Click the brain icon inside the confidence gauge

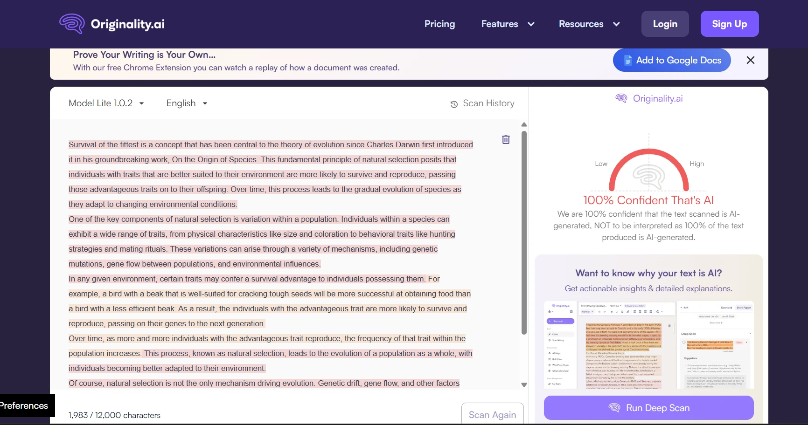(x=649, y=177)
